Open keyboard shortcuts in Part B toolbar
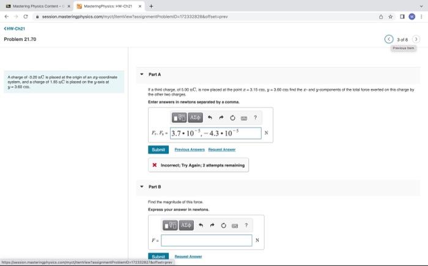Viewport: 428px width, 266px height. point(235,226)
